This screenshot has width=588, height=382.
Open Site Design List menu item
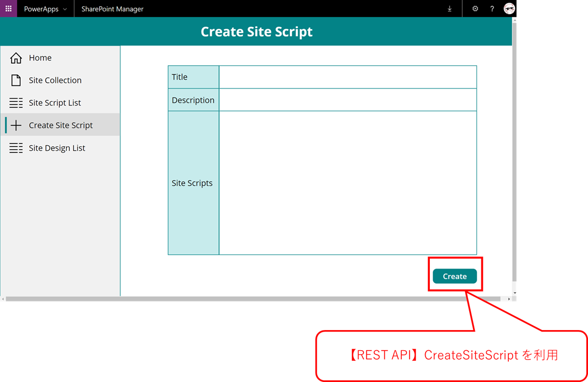pyautogui.click(x=60, y=148)
